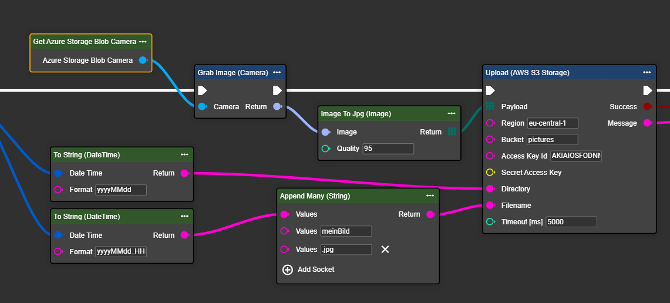Click the Grab Image execution output arrow

pos(278,90)
